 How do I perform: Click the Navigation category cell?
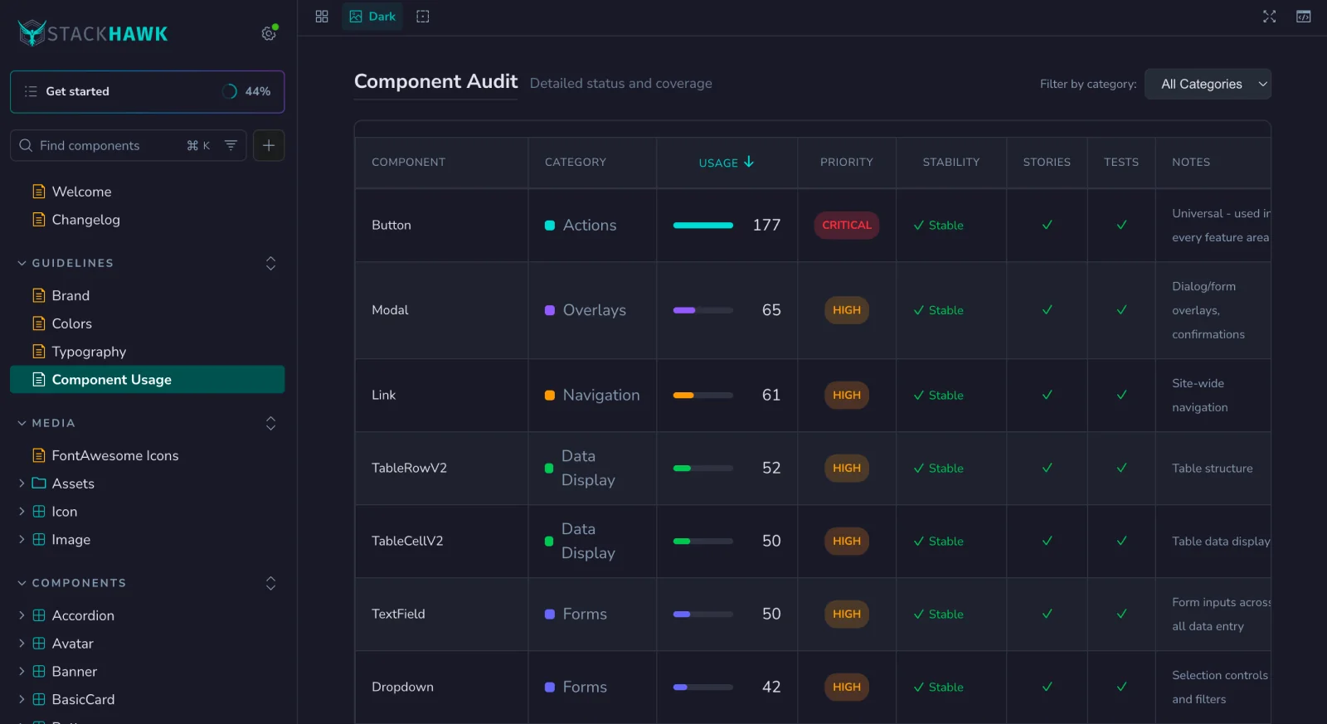(592, 395)
